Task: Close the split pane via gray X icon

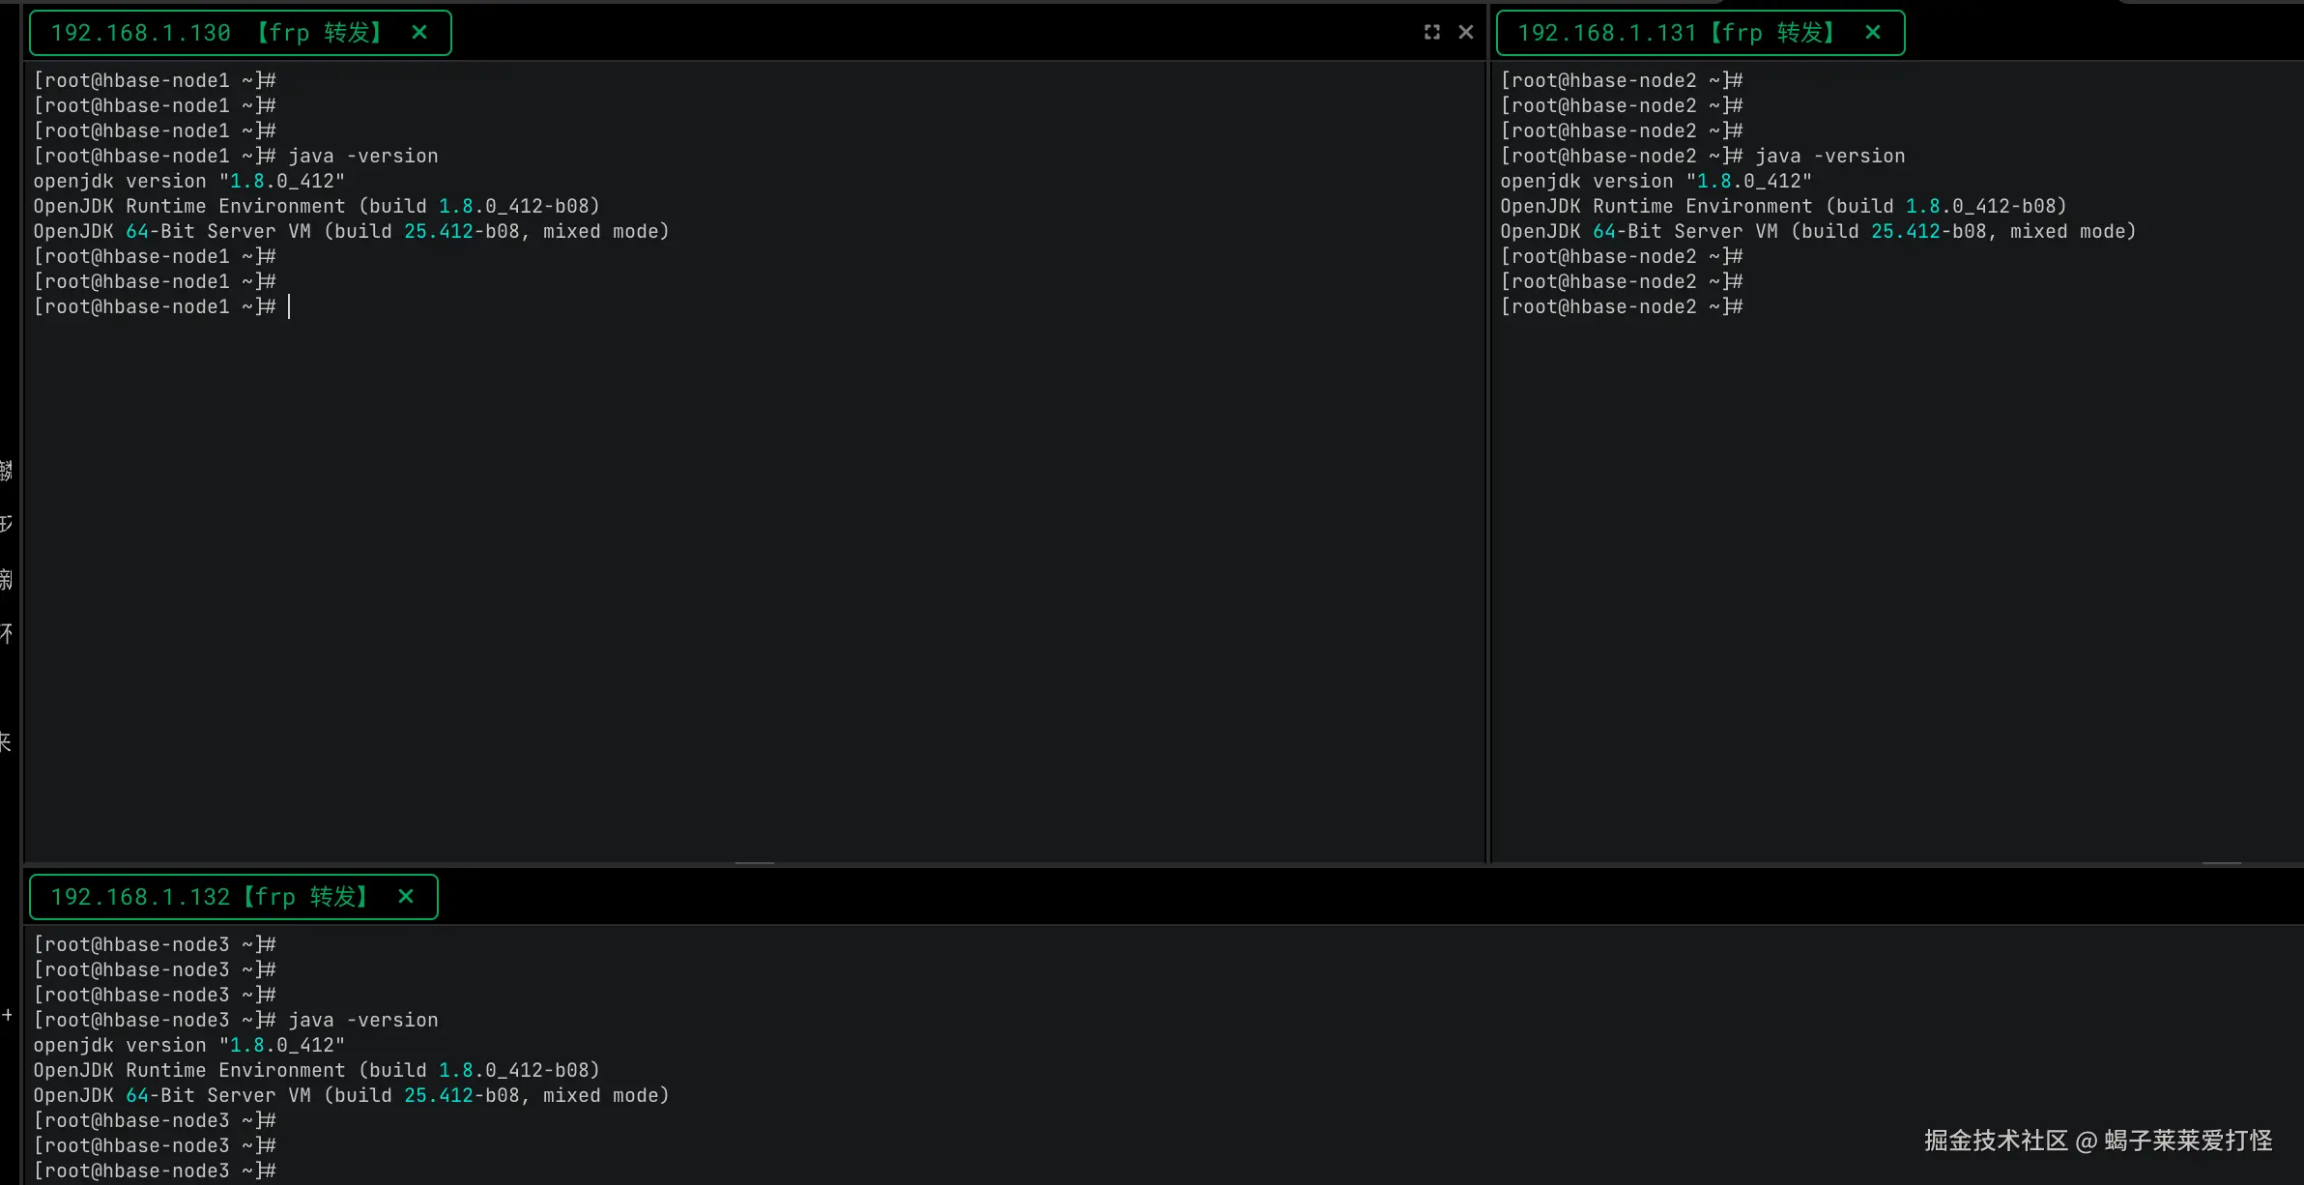Action: (1465, 33)
